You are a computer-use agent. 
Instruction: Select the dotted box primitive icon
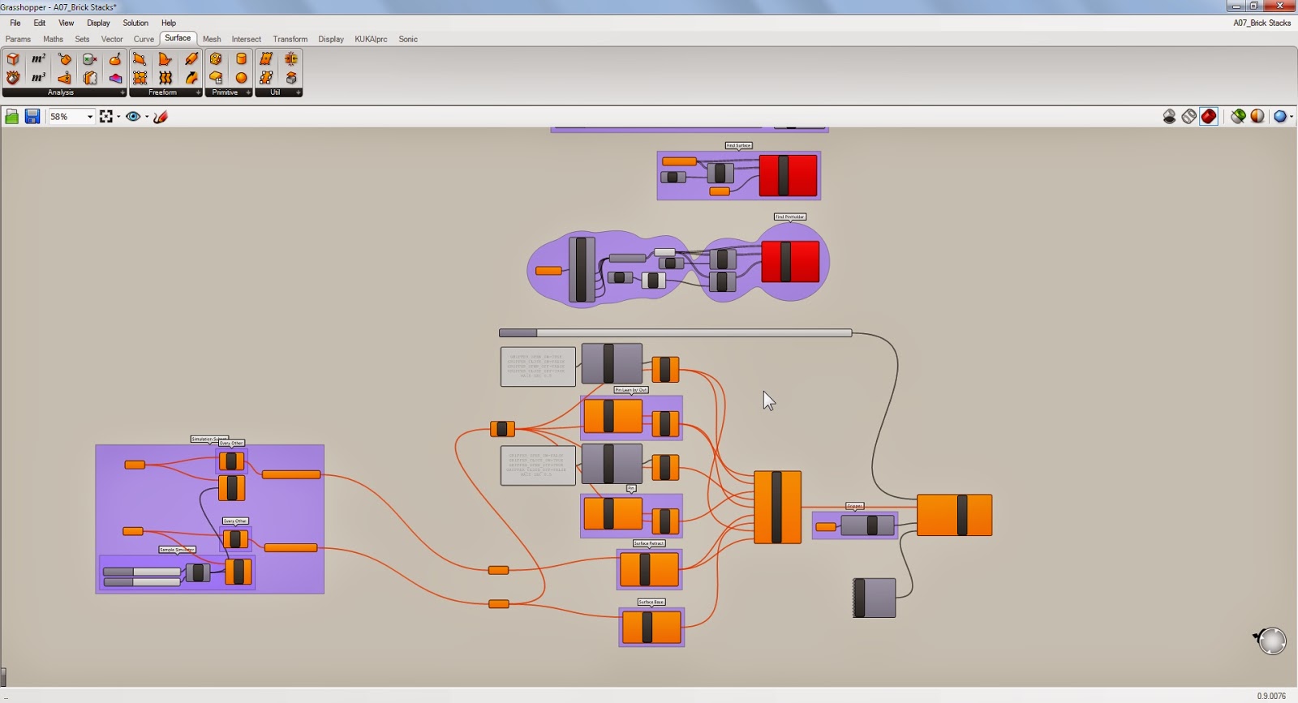click(x=216, y=59)
